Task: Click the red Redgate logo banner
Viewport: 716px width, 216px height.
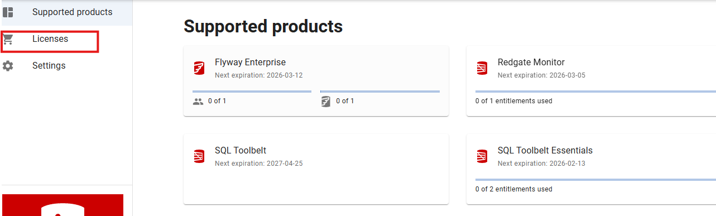Action: (63, 205)
